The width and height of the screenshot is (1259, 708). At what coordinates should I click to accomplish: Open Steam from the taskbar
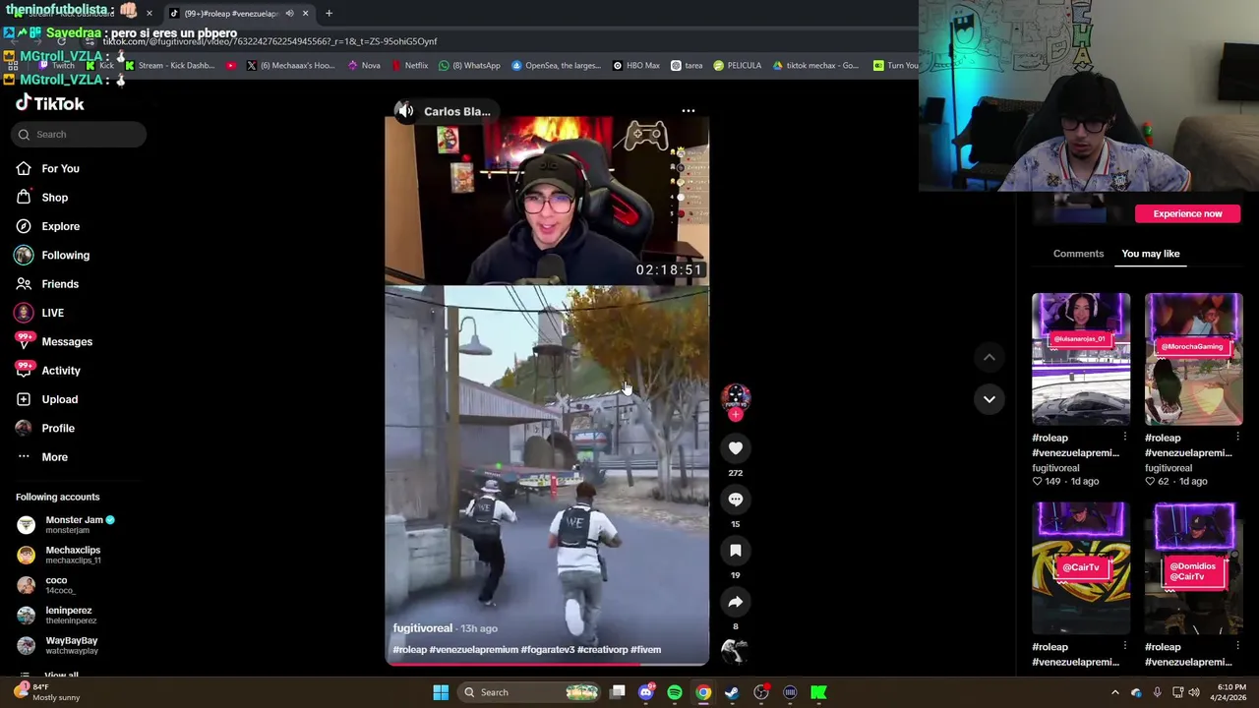[732, 692]
